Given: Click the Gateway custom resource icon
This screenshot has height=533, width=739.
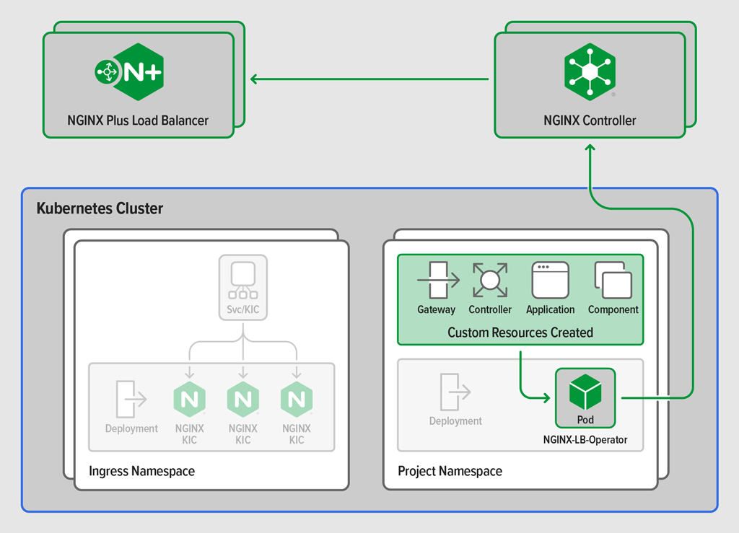Looking at the screenshot, I should 438,281.
